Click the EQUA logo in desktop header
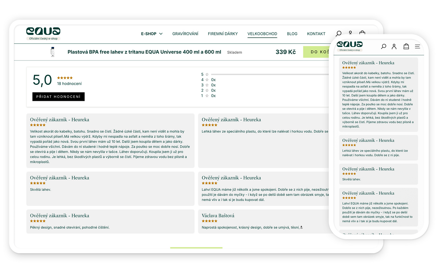 [43, 31]
